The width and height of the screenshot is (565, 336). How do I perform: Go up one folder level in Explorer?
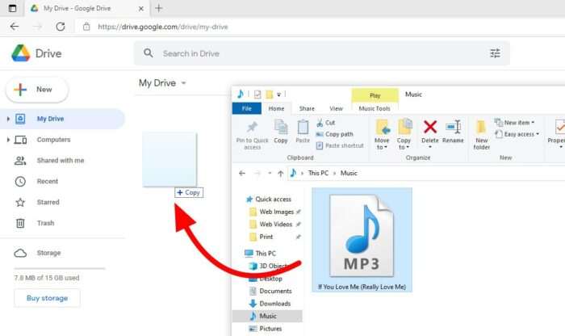[x=280, y=174]
